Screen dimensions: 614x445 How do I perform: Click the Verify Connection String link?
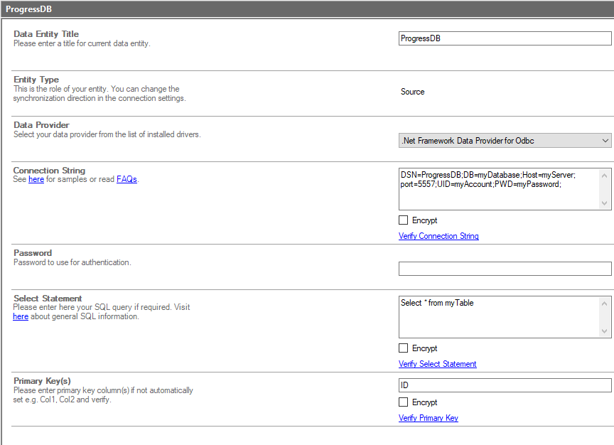[438, 236]
